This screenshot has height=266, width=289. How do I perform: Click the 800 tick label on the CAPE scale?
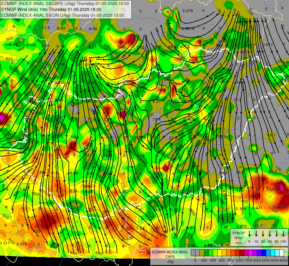point(231,260)
